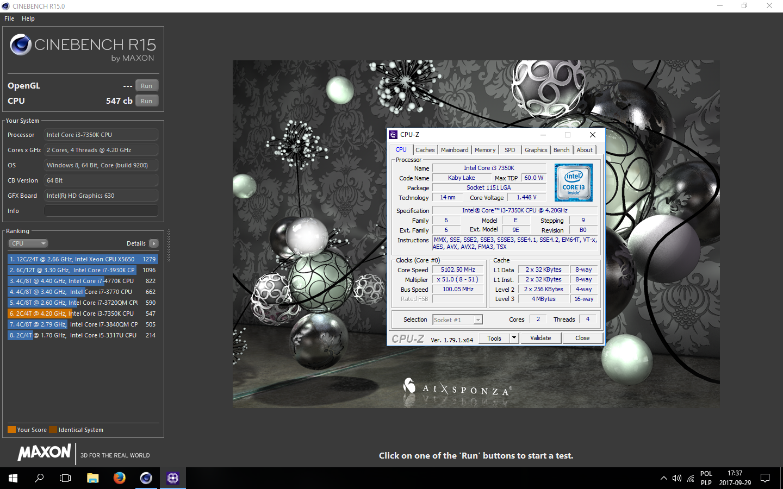Click the Cinebench taskbar icon
The height and width of the screenshot is (489, 783).
tap(146, 478)
